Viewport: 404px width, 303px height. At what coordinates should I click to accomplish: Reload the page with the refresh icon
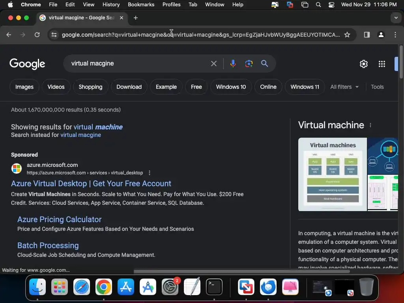point(37,35)
